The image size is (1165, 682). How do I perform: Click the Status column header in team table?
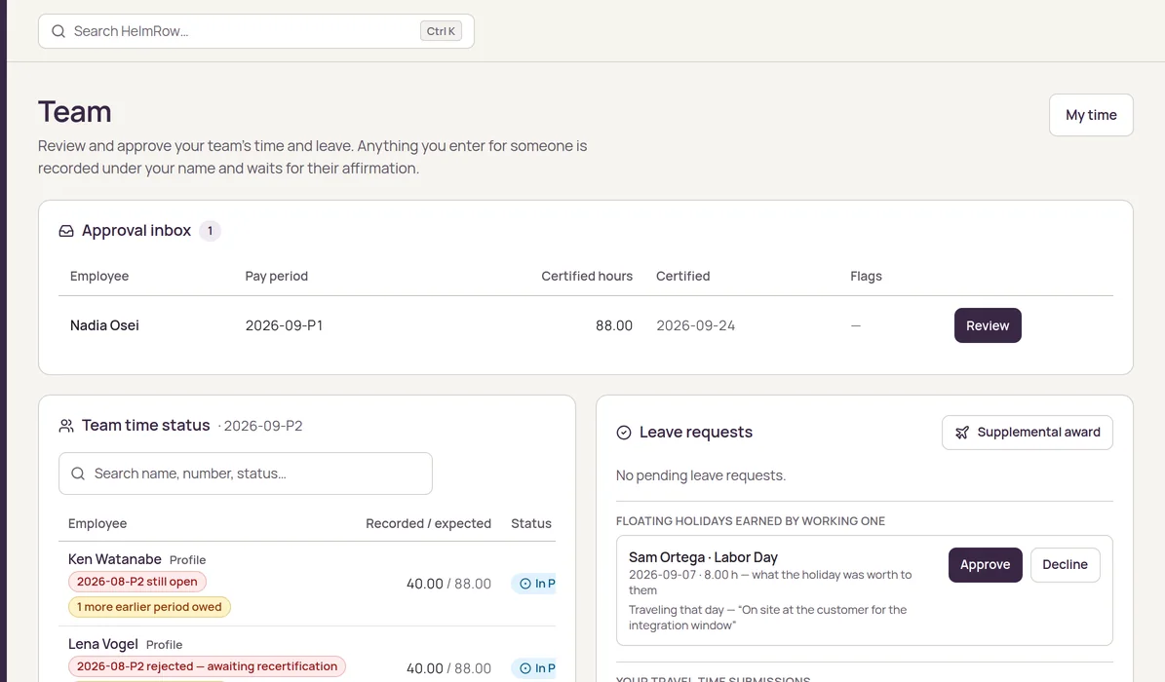[x=531, y=523]
